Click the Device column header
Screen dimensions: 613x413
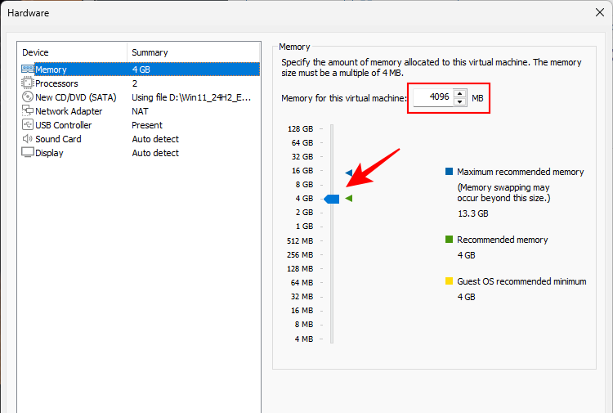click(x=72, y=52)
